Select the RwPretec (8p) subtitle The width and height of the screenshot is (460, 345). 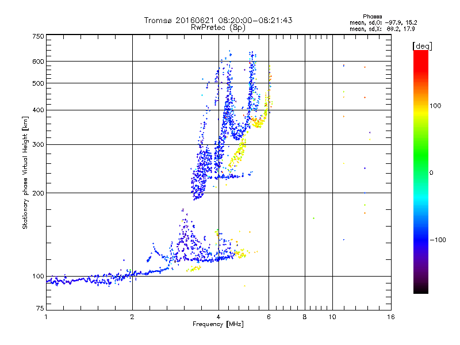tap(218, 28)
